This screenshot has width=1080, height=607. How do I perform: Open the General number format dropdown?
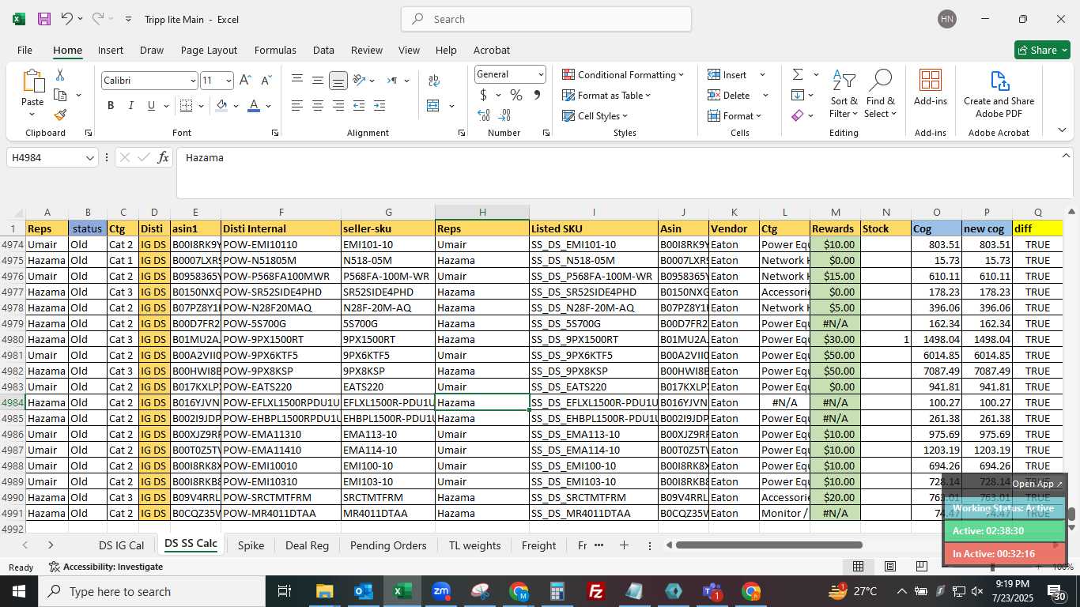click(x=541, y=74)
